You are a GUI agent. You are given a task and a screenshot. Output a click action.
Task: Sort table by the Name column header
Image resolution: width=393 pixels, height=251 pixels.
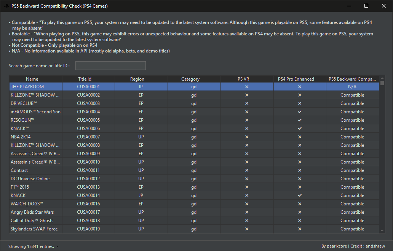(x=36, y=79)
